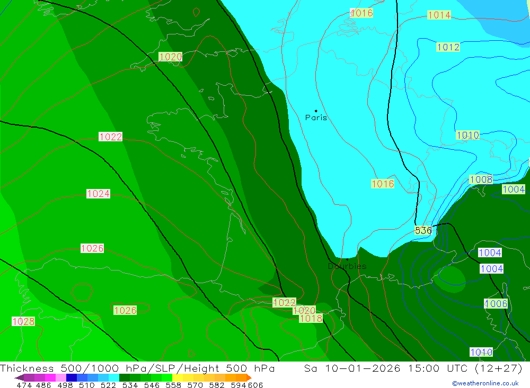Viewport: 530px width, 388px height.
Task: Click the bright magenta legend swatch
Action: coord(50,377)
